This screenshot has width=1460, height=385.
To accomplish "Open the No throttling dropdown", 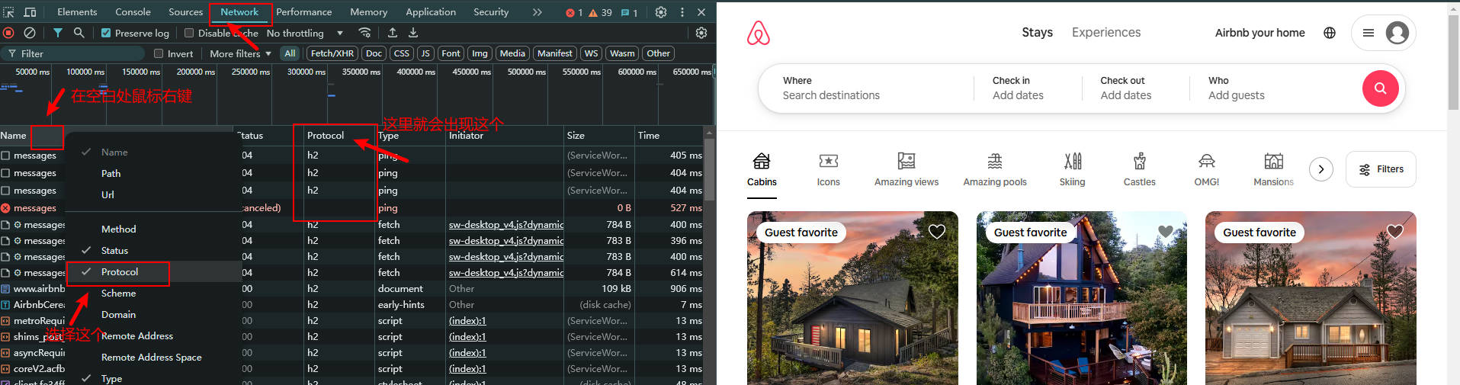I will pos(304,33).
